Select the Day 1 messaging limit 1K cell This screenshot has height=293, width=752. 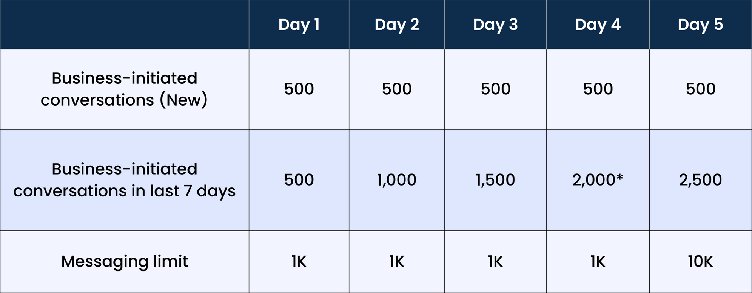click(x=299, y=261)
